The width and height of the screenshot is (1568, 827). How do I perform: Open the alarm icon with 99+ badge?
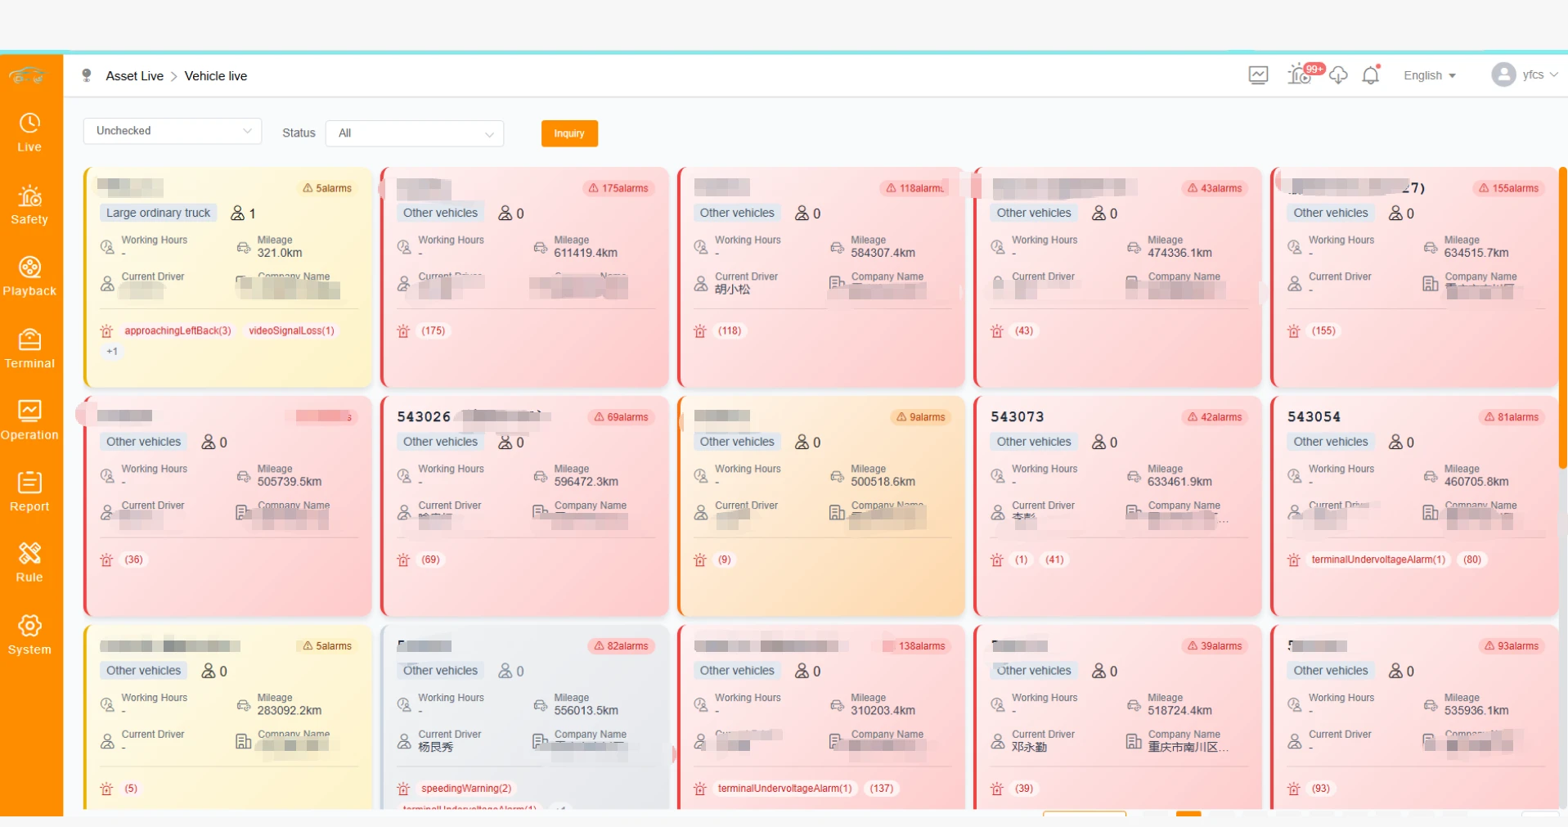[x=1300, y=75]
